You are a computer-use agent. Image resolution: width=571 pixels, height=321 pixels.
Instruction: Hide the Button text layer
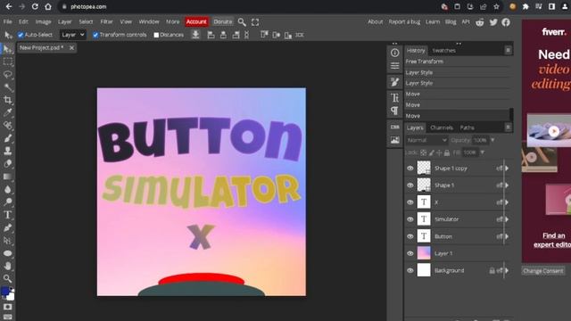tap(410, 236)
